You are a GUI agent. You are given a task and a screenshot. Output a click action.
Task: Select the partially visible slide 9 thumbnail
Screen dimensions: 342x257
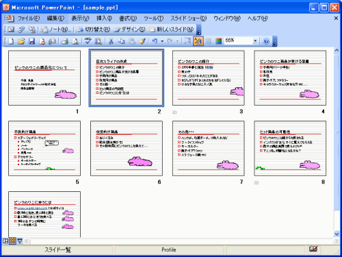point(44,215)
